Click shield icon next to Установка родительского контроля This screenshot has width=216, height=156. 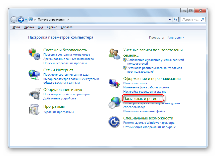pos(125,68)
